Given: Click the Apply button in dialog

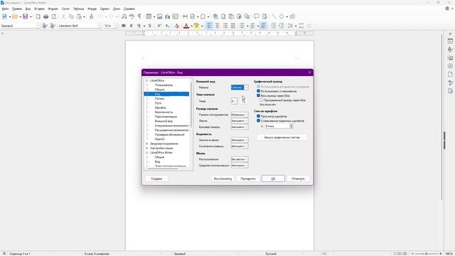Looking at the screenshot, I should coord(248,178).
